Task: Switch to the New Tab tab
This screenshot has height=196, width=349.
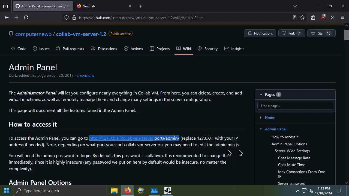Action: [x=104, y=6]
